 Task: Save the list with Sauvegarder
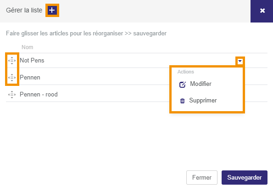pyautogui.click(x=245, y=177)
